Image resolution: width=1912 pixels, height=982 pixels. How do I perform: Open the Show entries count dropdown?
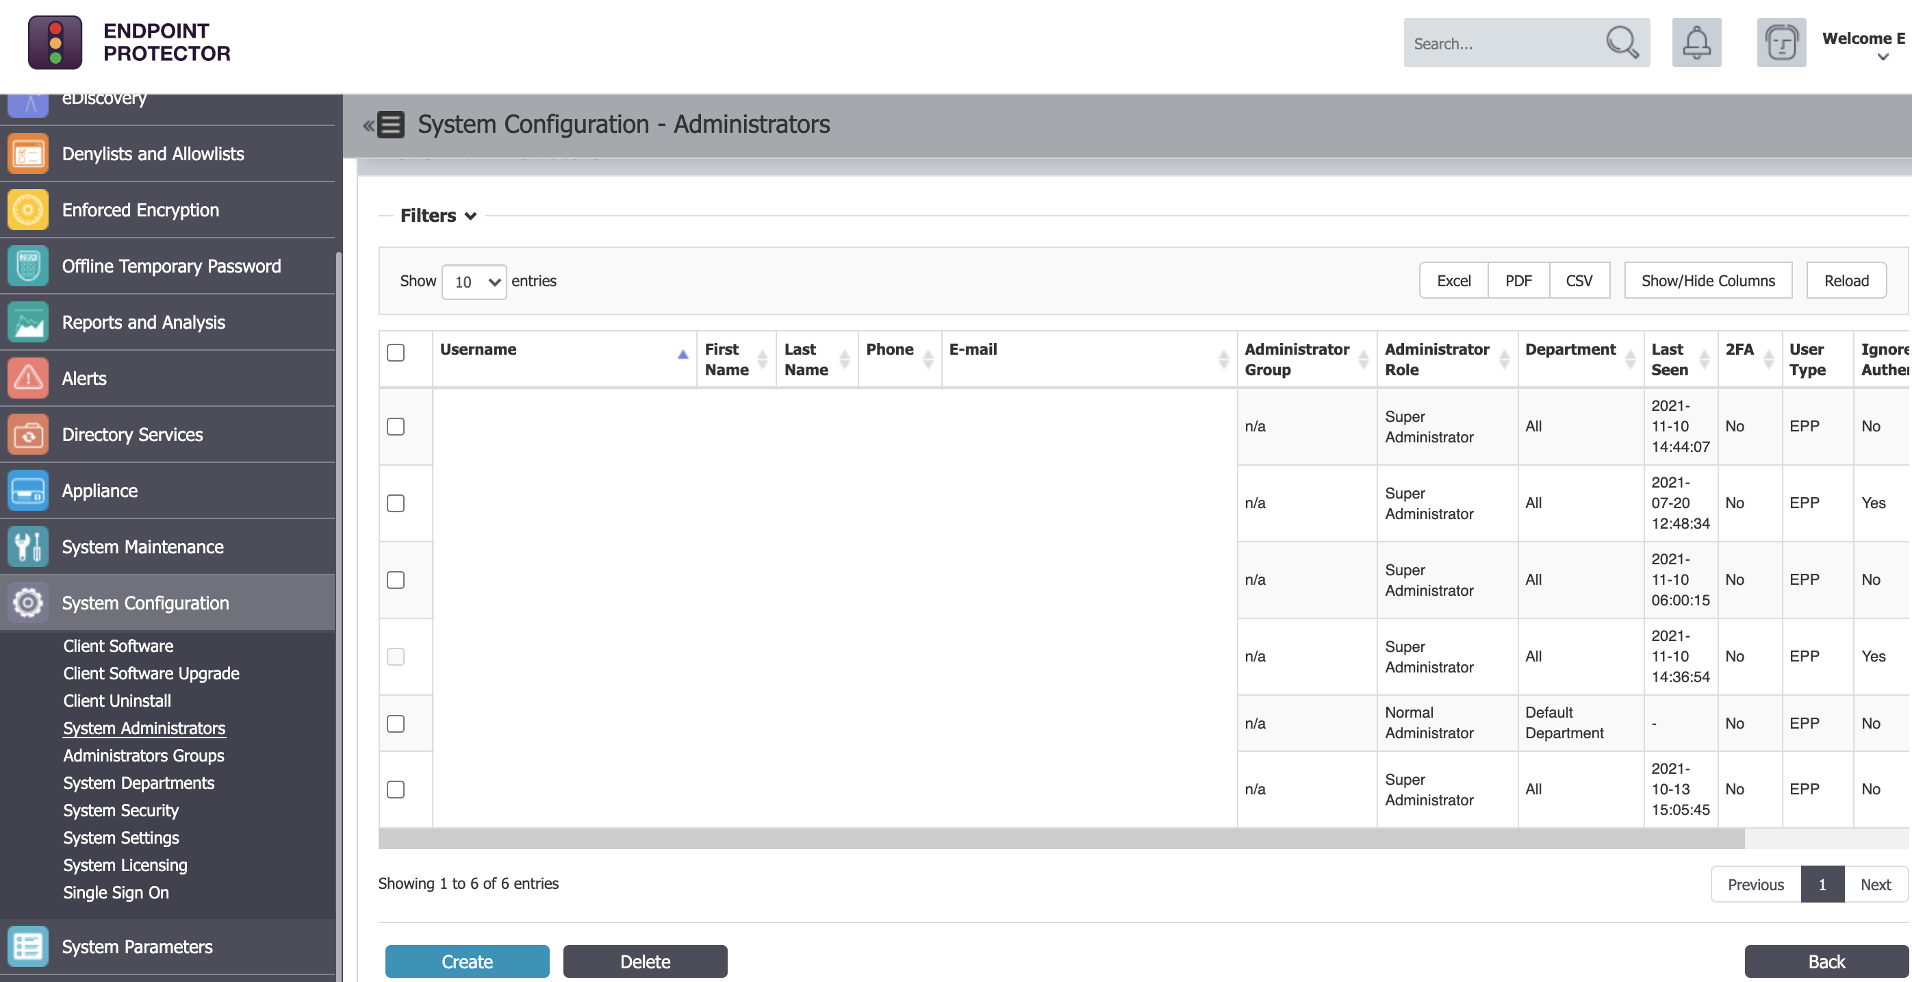[474, 281]
